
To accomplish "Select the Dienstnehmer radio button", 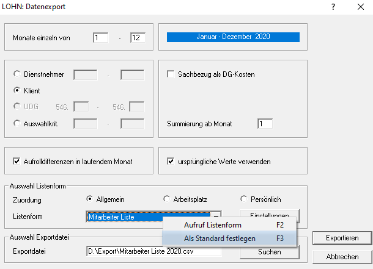I will pos(17,74).
